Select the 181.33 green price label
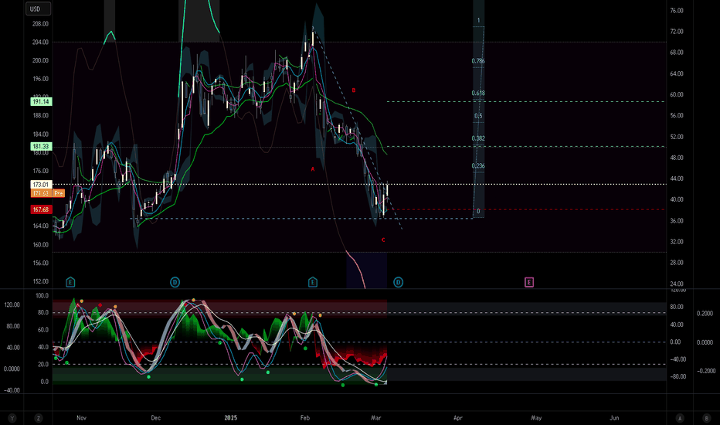 click(41, 147)
